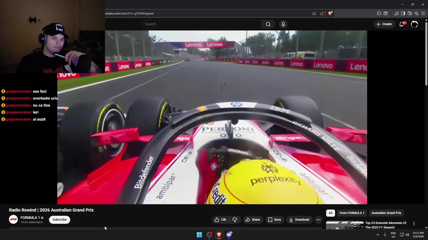
Task: Click chat message 'asa faci'
Action: point(39,91)
